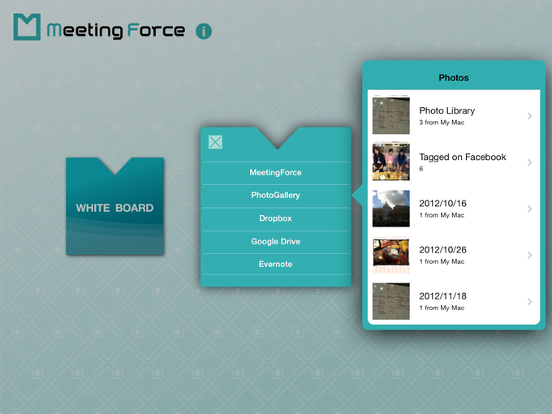Viewport: 552px width, 414px height.
Task: Expand 2012/11/18 via its chevron
Action: 530,302
